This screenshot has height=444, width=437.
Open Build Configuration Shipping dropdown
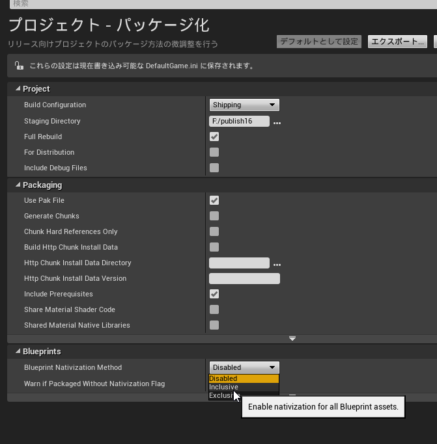coord(244,105)
